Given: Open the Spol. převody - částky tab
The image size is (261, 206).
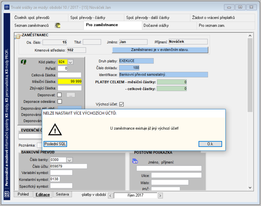Looking at the screenshot, I should pyautogui.click(x=96, y=18).
